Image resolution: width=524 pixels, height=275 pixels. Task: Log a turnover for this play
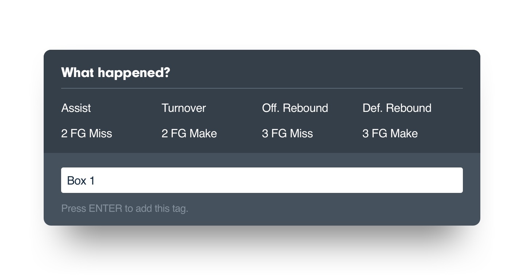(183, 108)
